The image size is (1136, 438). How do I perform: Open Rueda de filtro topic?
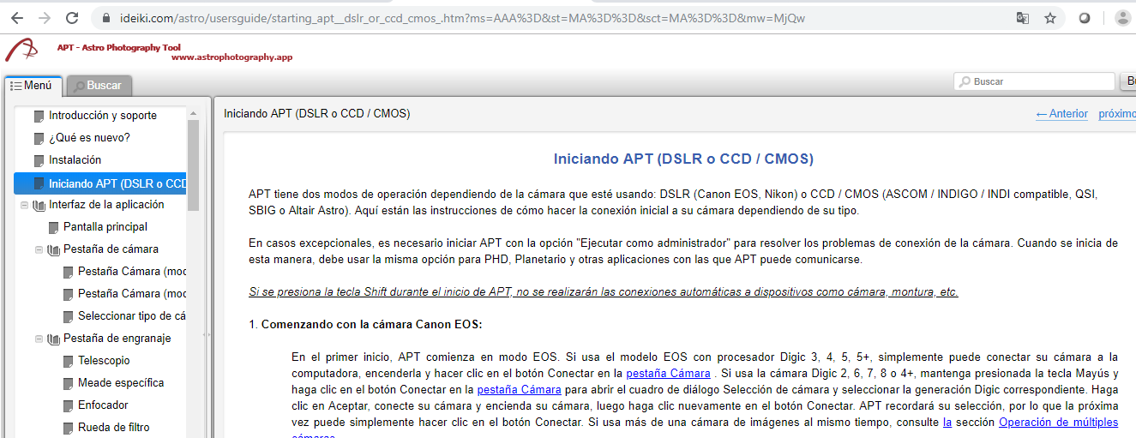[x=114, y=428]
